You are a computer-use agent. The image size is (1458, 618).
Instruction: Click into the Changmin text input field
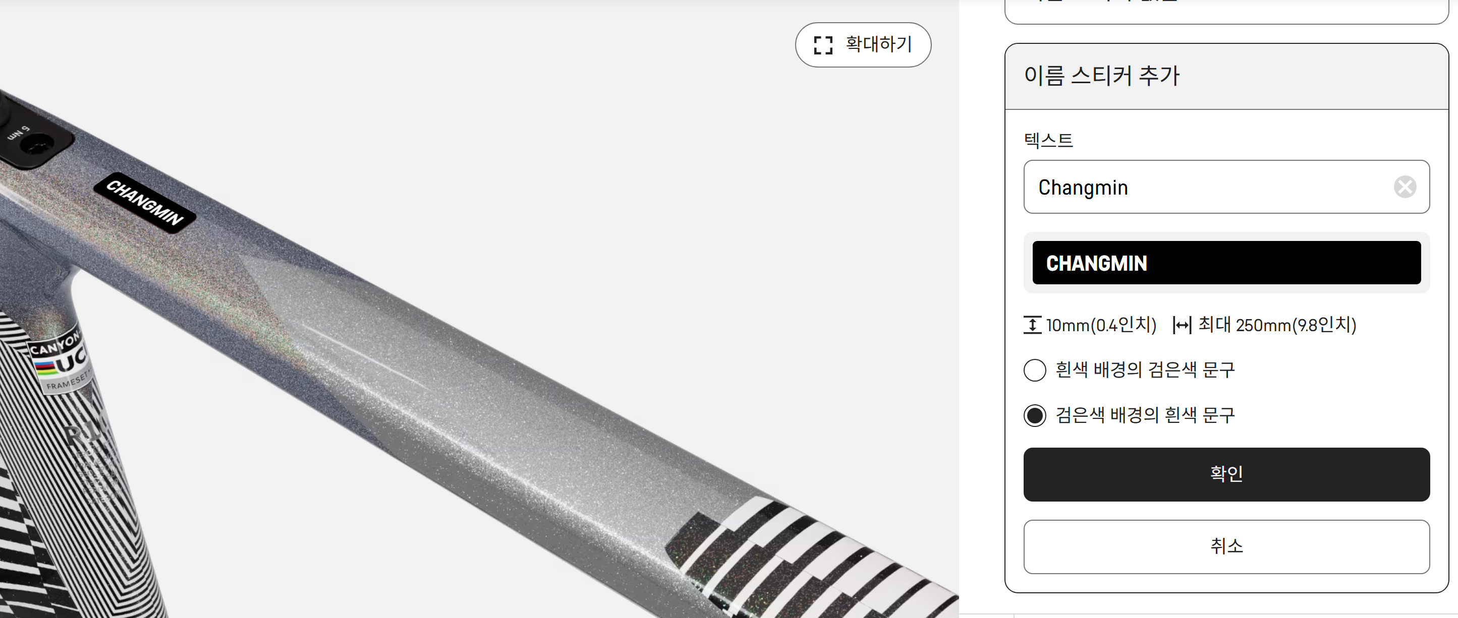point(1226,187)
